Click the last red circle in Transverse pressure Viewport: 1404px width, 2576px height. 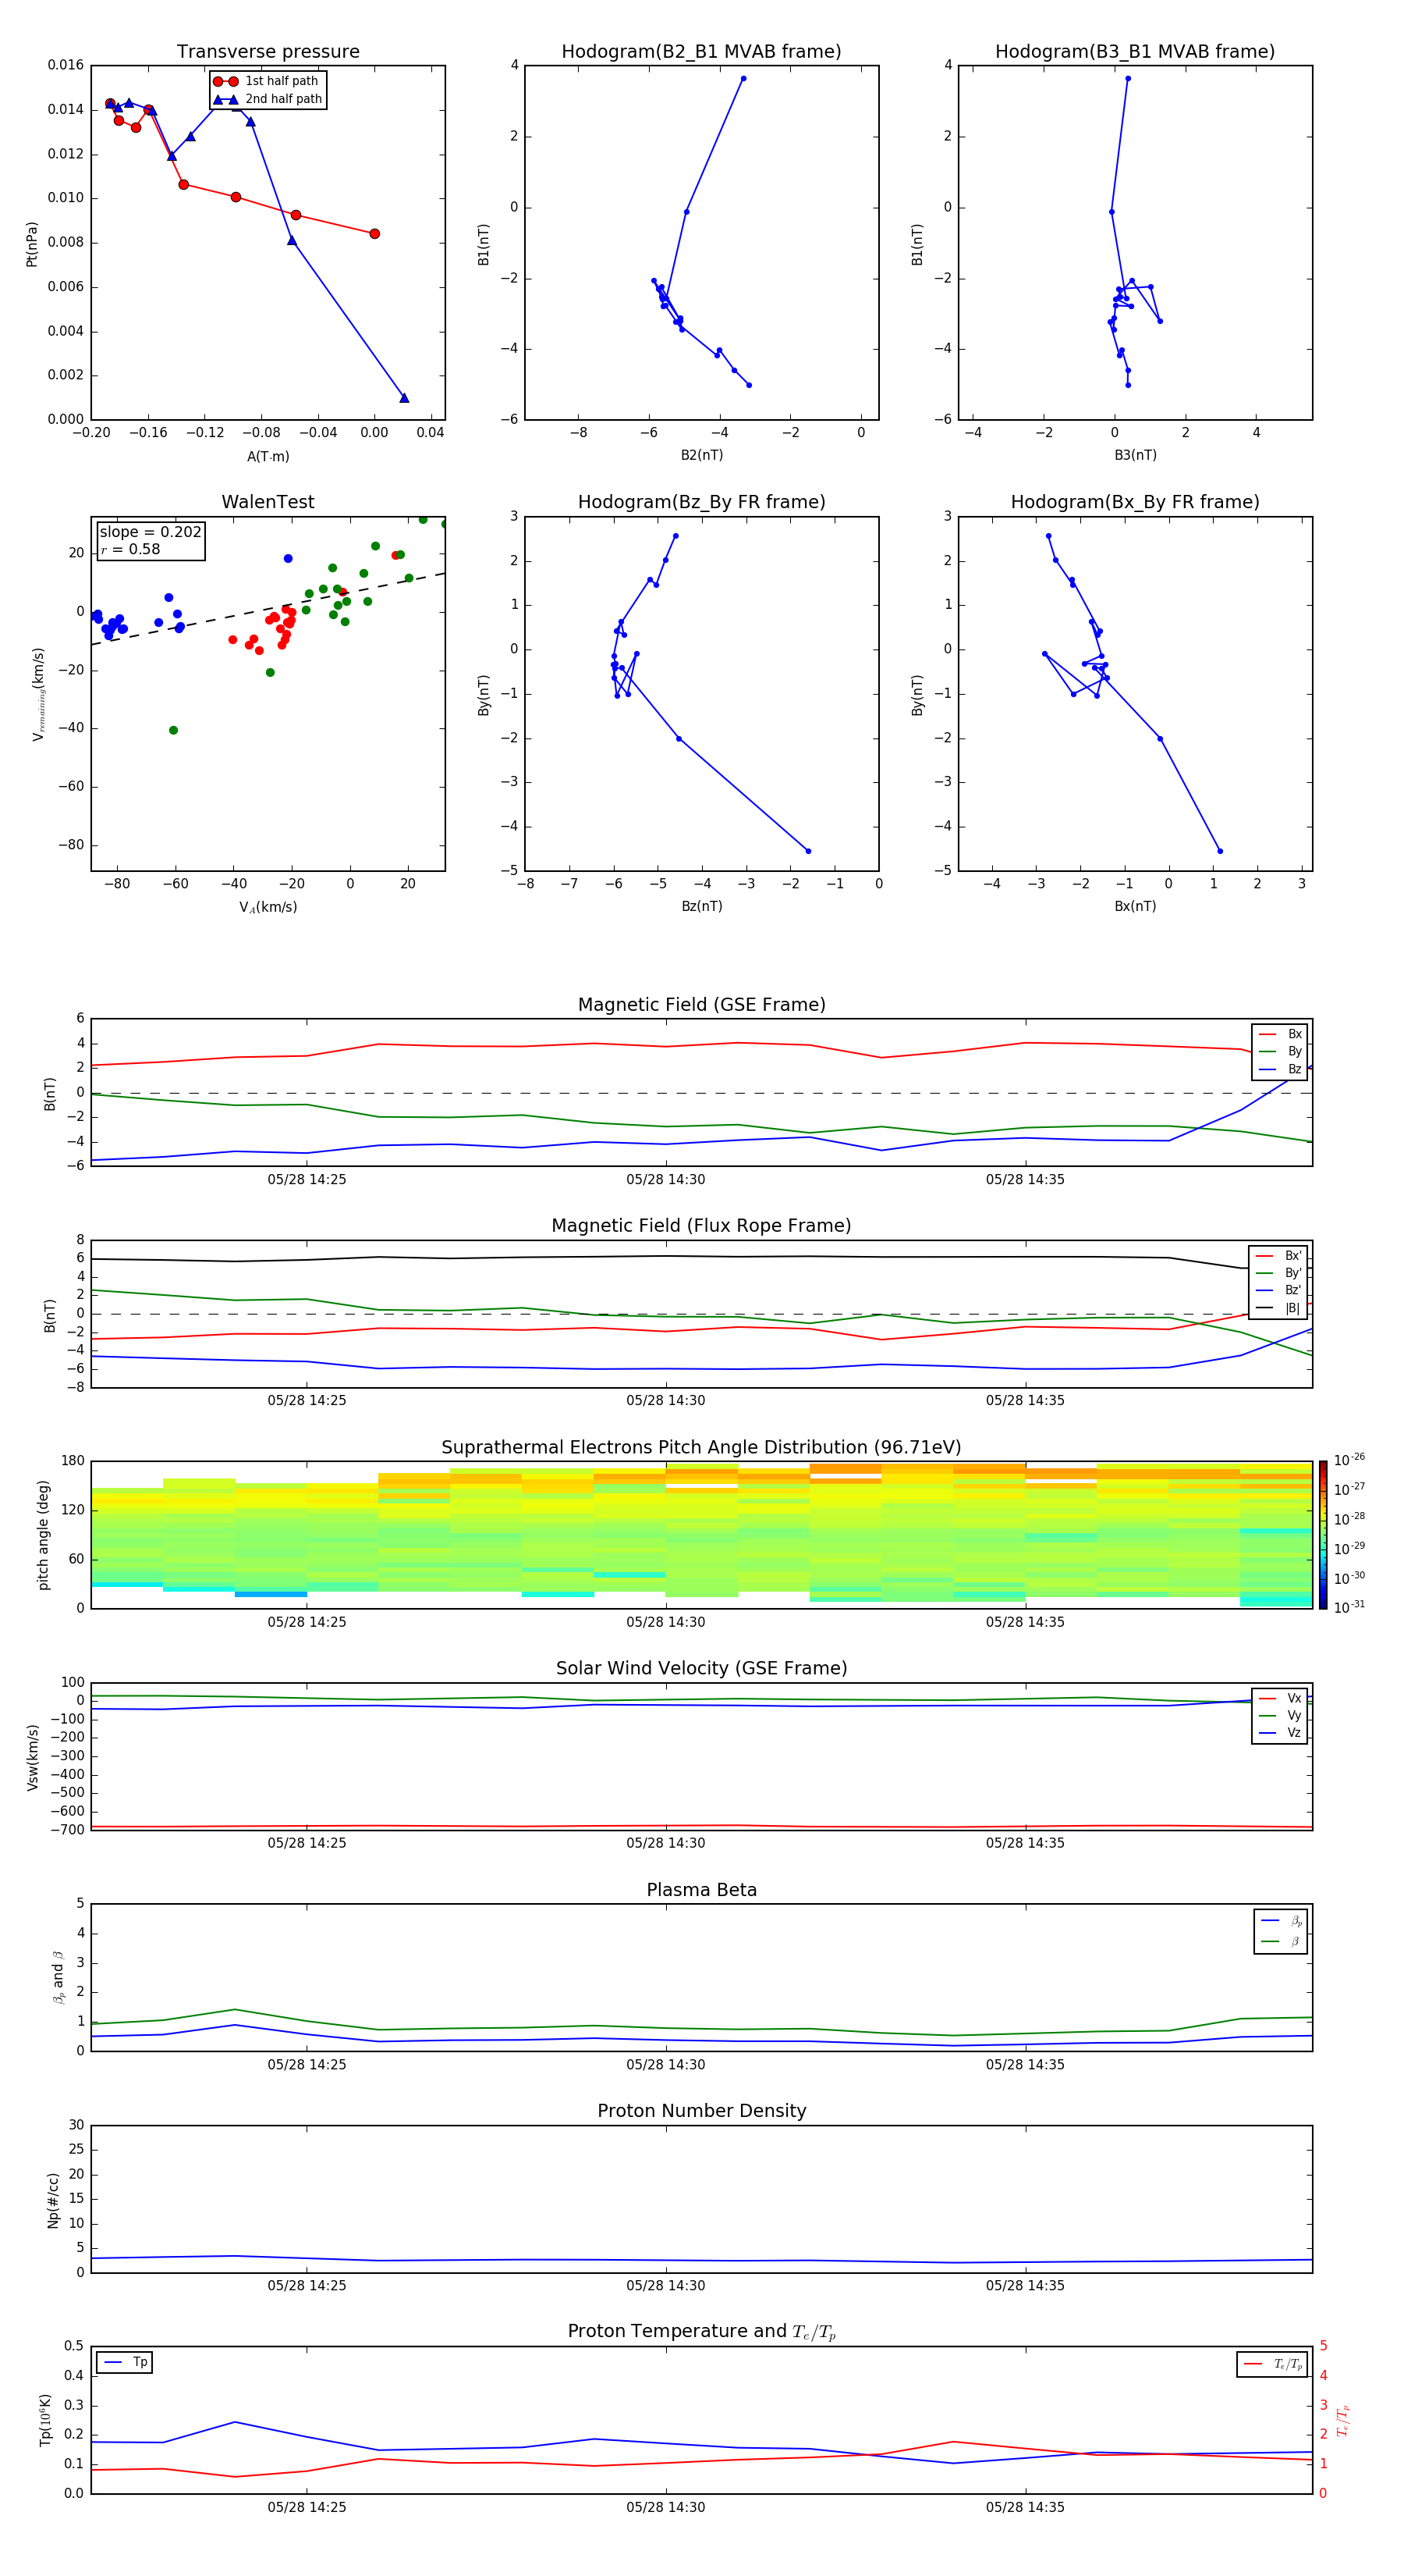[374, 234]
